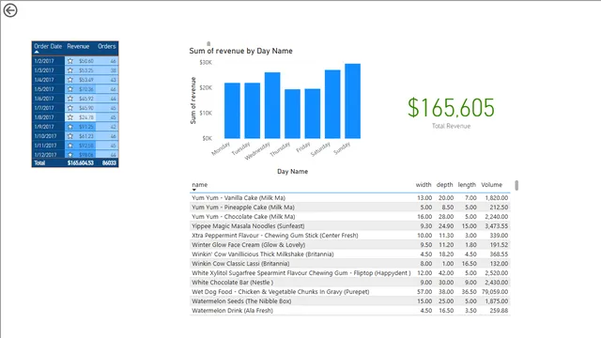The width and height of the screenshot is (601, 338).
Task: Select 'White Xylitol Sugarfree Spearmint' gum row
Action: point(350,273)
